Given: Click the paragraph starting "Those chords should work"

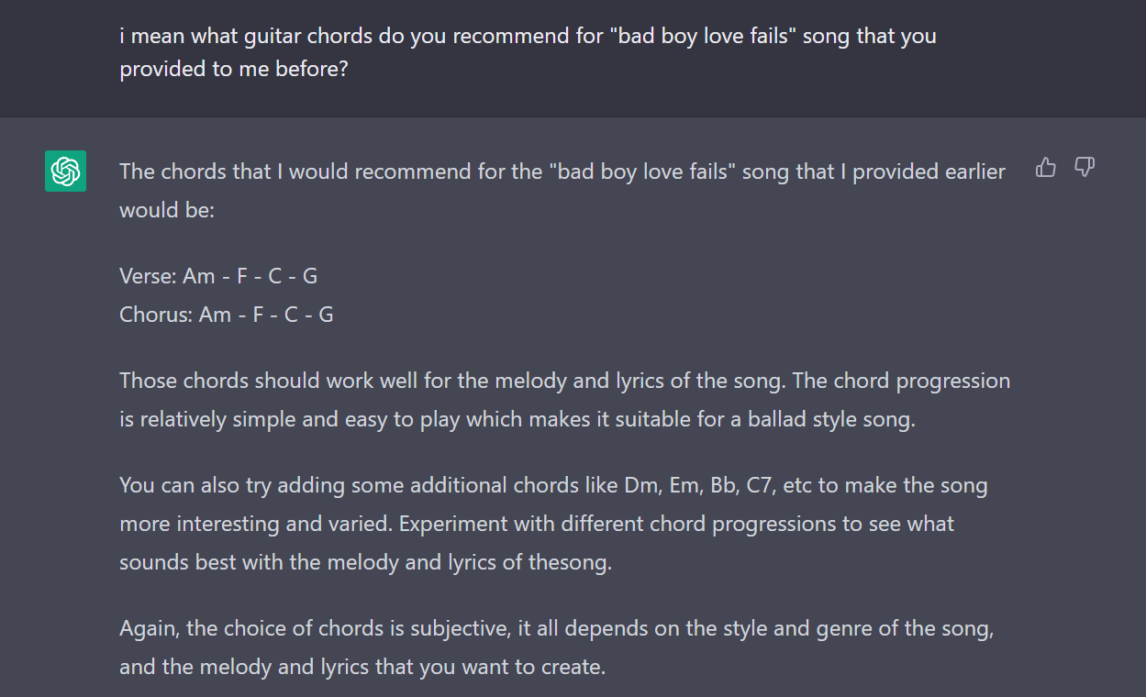Looking at the screenshot, I should click(x=564, y=400).
